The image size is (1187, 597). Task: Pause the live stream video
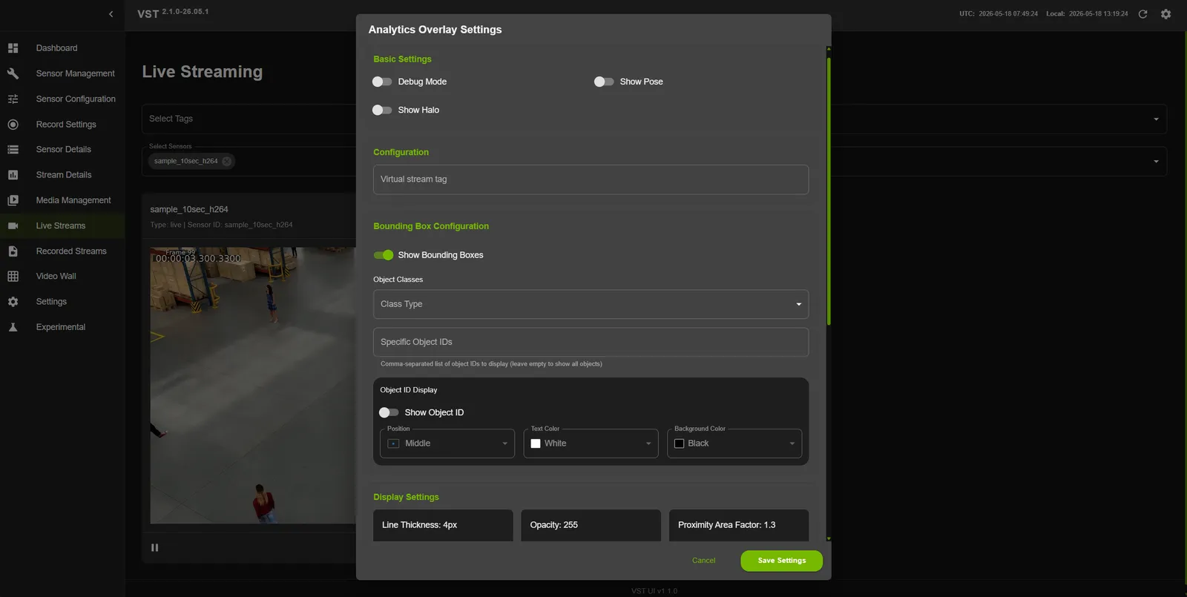pyautogui.click(x=154, y=547)
